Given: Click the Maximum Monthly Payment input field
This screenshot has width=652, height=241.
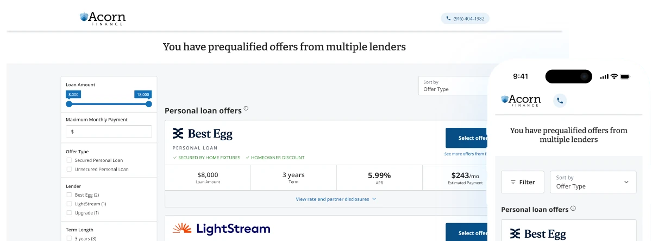Looking at the screenshot, I should [109, 132].
